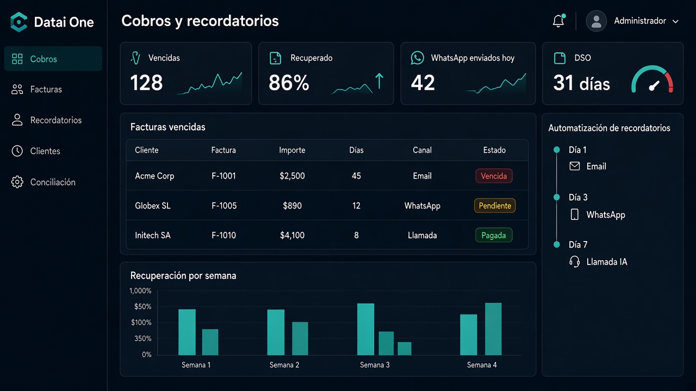Select the Día 3 timeline marker
The height and width of the screenshot is (391, 696).
[556, 197]
